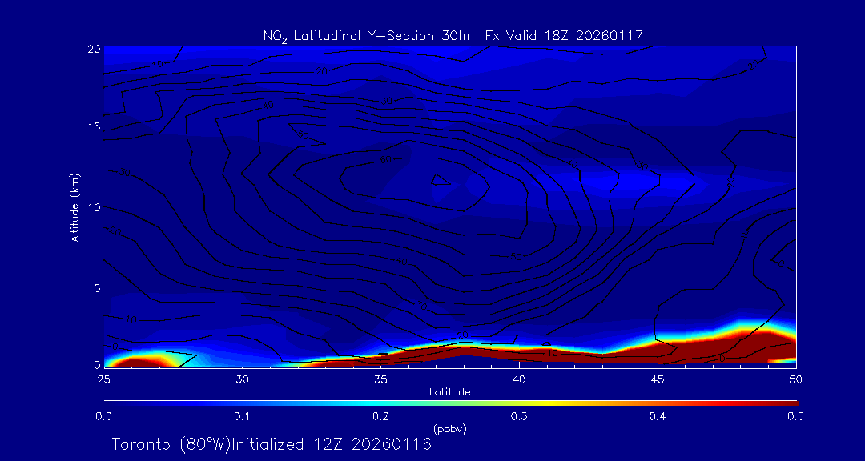
Task: Click latitude axis tick label "25"
Action: (103, 379)
